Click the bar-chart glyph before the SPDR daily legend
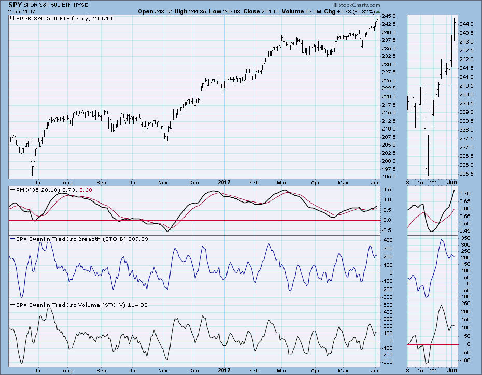Viewport: 482px width, 375px height. tap(12, 19)
